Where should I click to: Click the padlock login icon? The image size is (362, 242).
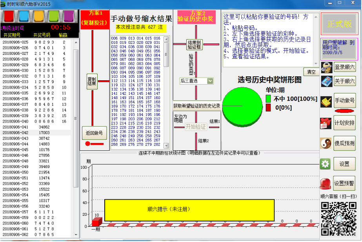tap(326, 67)
